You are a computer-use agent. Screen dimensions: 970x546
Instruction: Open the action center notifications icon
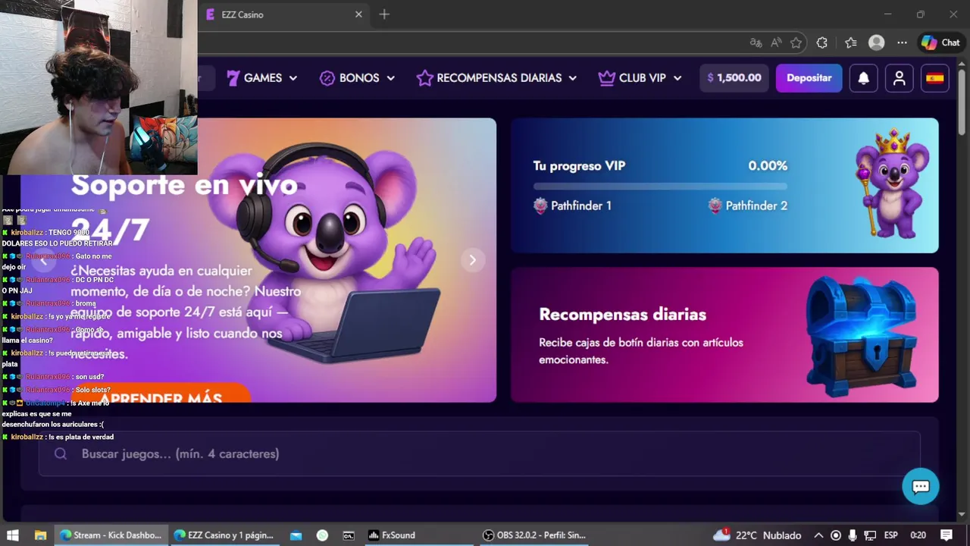click(947, 535)
